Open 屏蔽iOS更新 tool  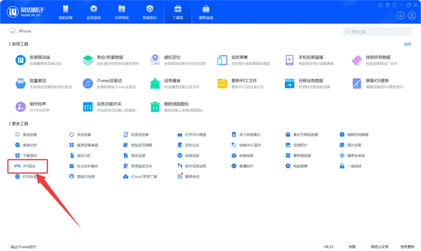coord(377,83)
